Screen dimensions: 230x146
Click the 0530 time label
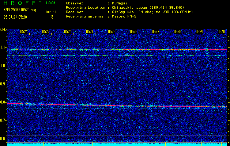pos(222,32)
